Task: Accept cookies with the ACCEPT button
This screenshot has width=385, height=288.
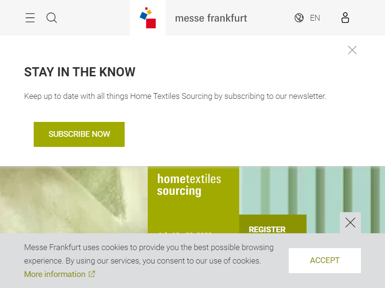Action: (x=324, y=261)
